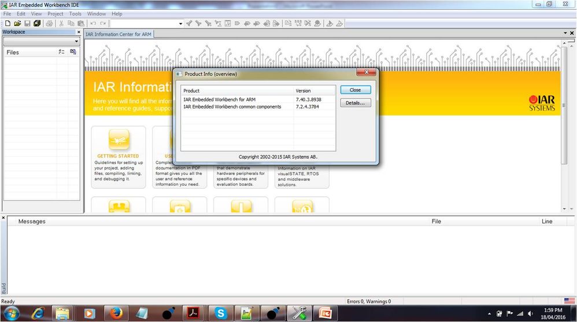The height and width of the screenshot is (322, 577).
Task: Open PowerPoint from the taskbar
Action: coord(326,313)
